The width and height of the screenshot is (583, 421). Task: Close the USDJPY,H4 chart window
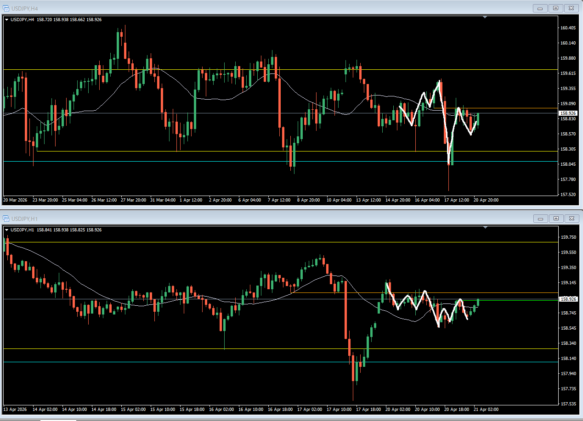(571, 8)
